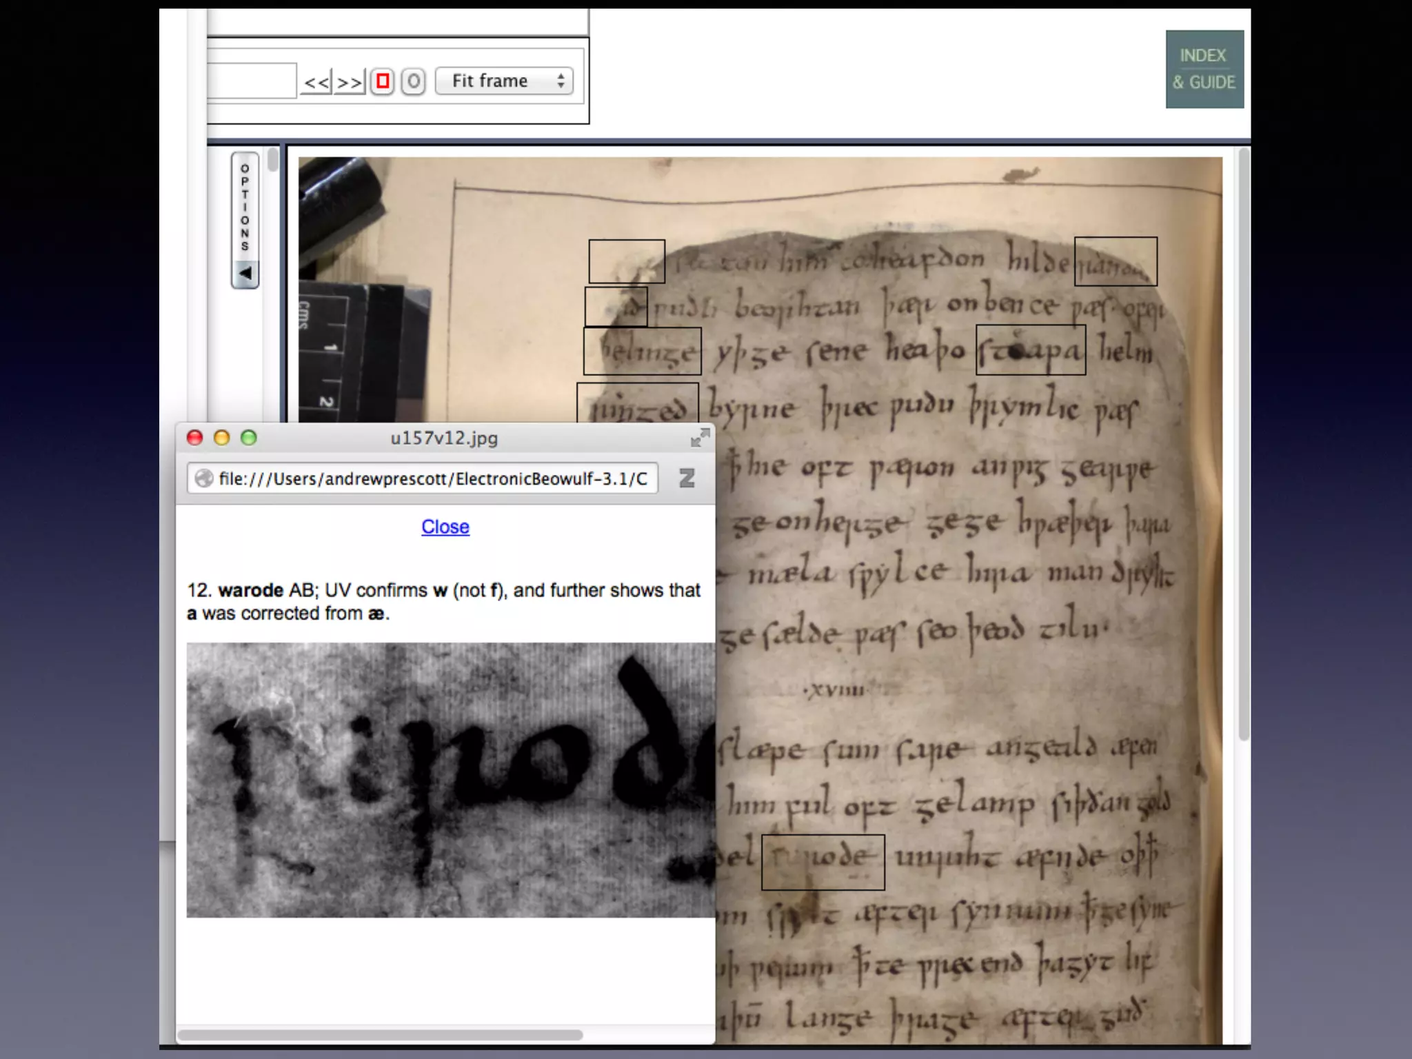Go to previous folio with << button

tap(316, 82)
